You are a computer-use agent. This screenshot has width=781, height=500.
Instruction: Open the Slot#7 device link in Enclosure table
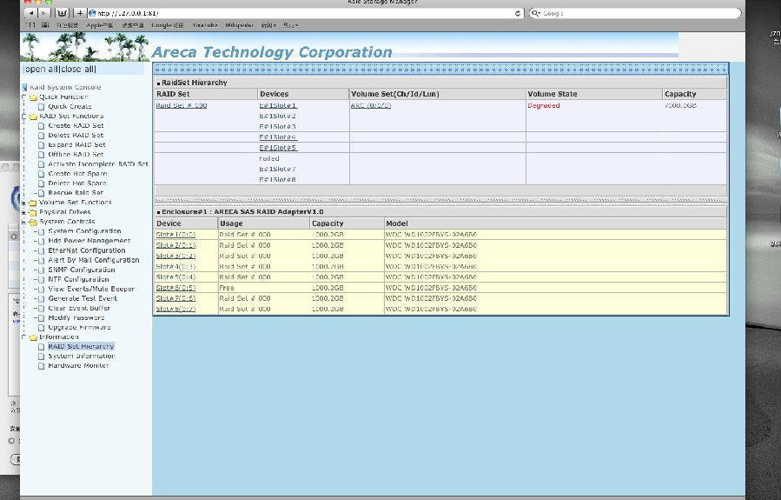tap(175, 298)
